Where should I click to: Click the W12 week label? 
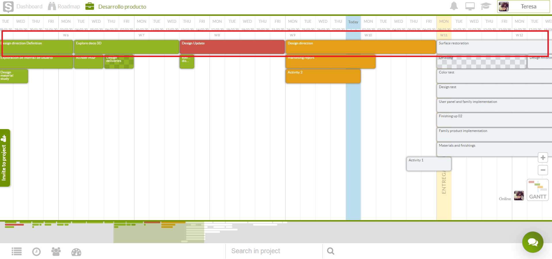point(519,35)
